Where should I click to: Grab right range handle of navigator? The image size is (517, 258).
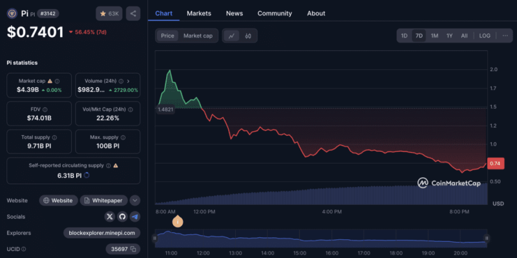pyautogui.click(x=487, y=238)
